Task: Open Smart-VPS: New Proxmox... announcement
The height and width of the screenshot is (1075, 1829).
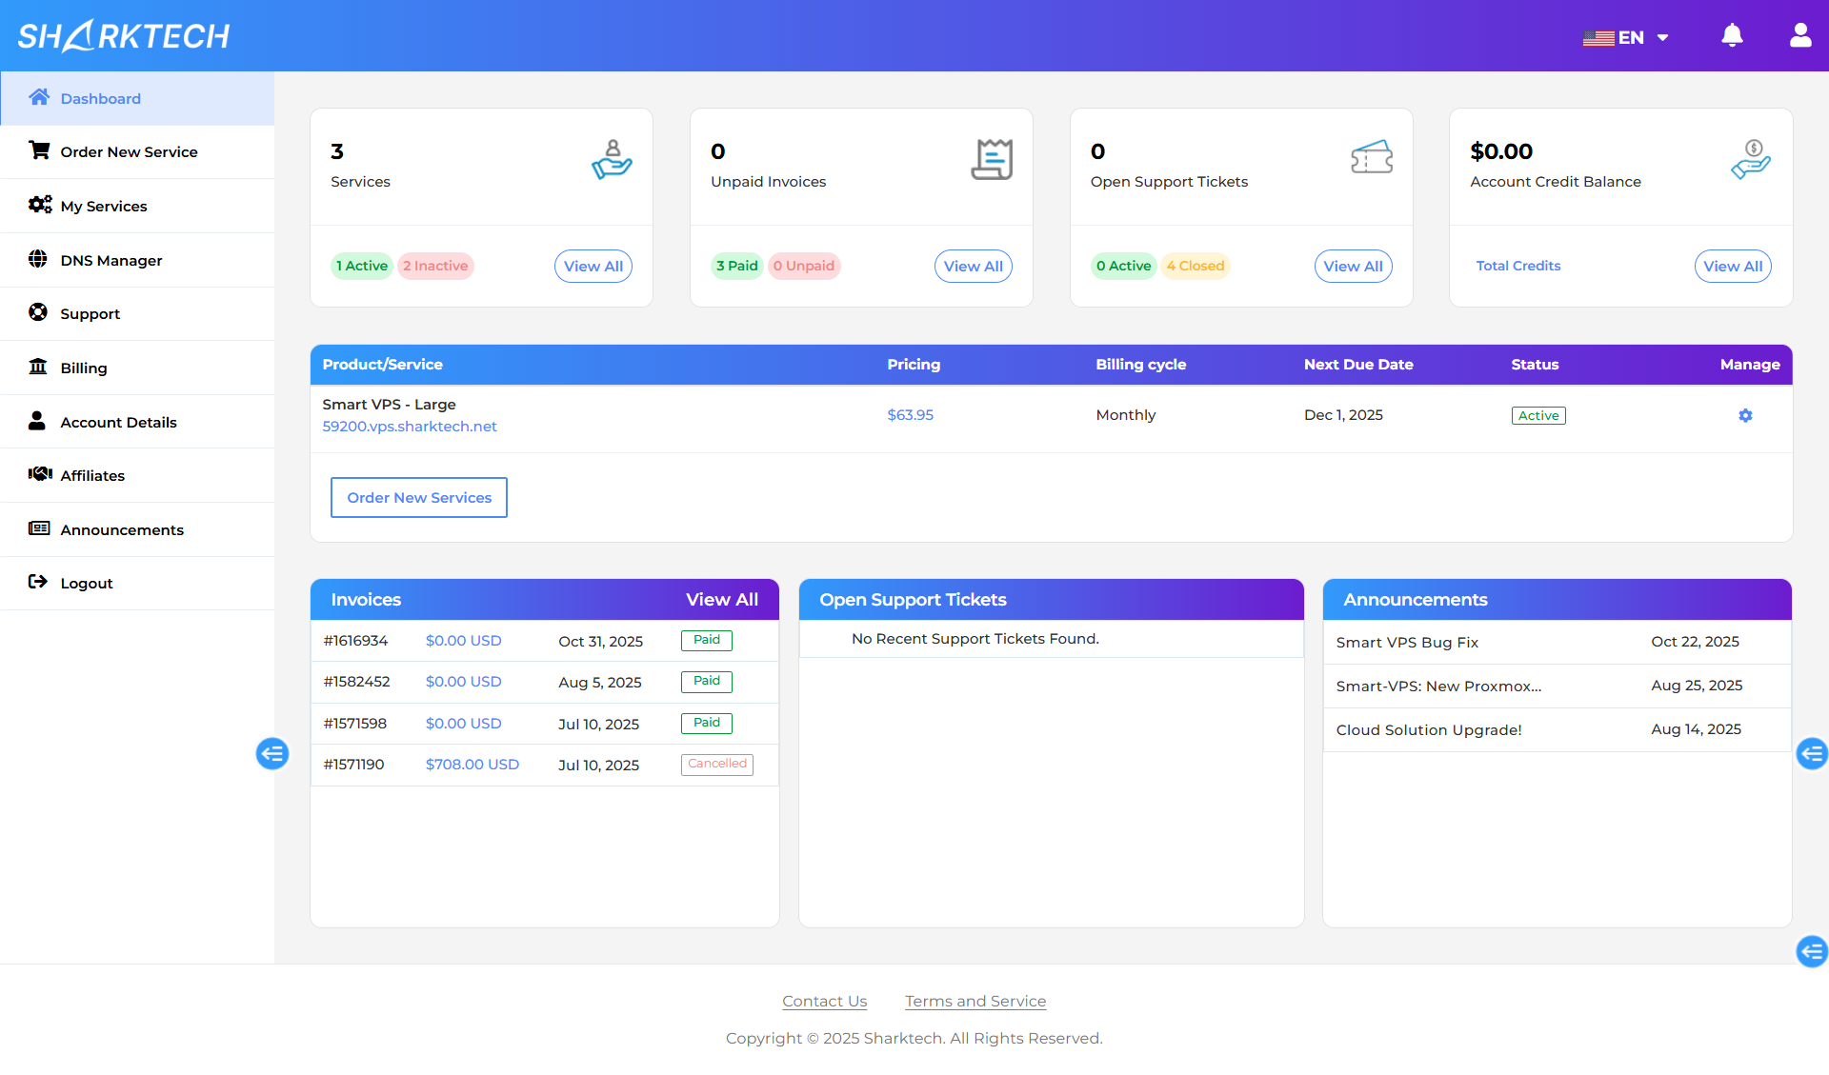Action: tap(1438, 687)
